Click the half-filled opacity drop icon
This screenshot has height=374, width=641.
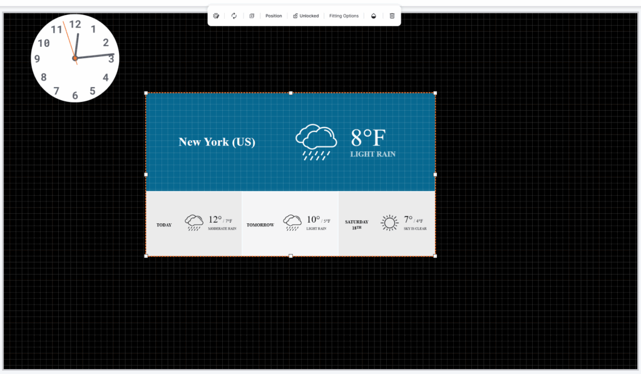pos(374,16)
